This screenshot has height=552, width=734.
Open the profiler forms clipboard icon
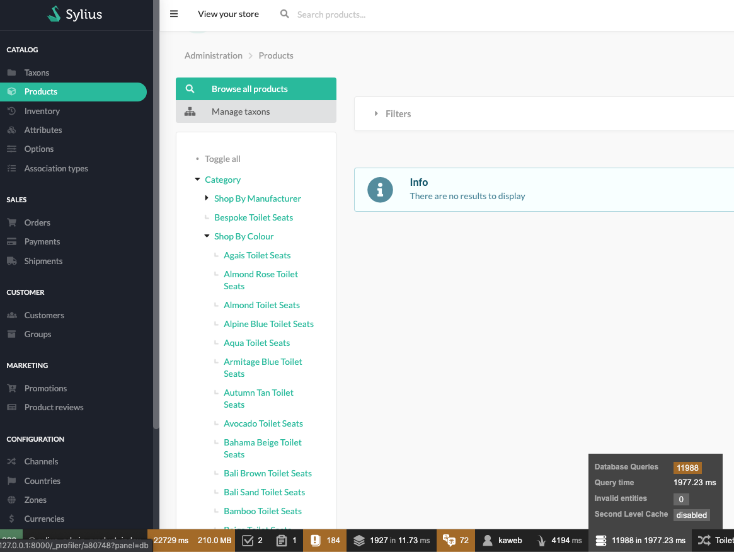(282, 540)
